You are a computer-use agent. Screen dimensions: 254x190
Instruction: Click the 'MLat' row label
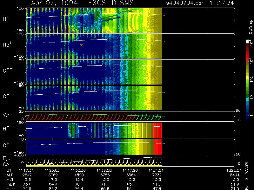[11, 188]
